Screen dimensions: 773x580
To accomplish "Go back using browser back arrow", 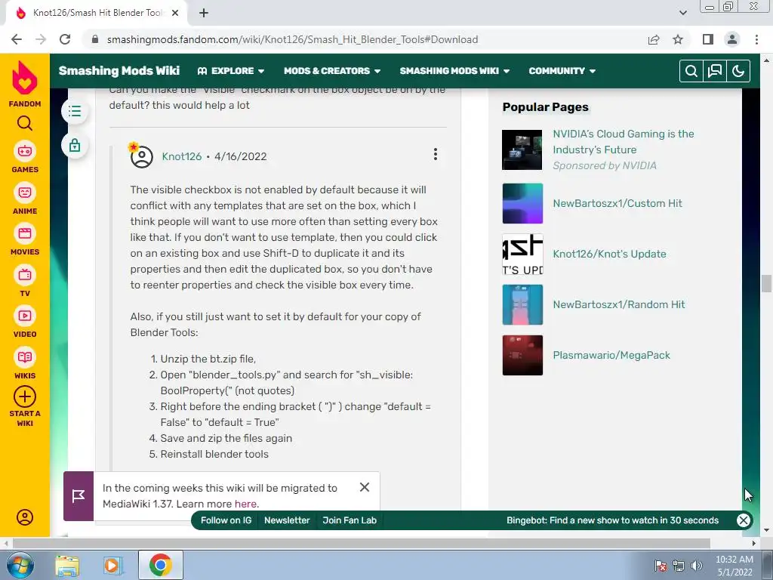I will (17, 39).
